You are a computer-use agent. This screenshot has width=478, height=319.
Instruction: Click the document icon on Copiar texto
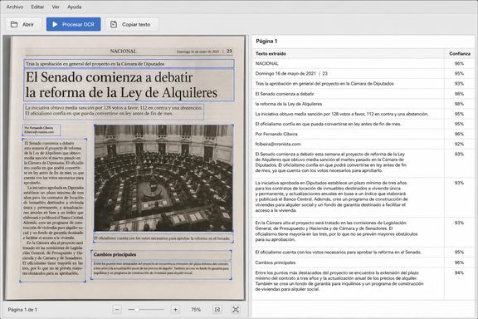click(x=114, y=24)
